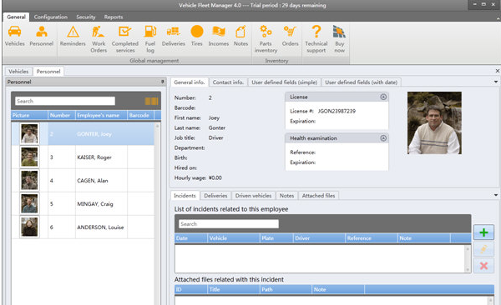Click the incidents list vertical scrollbar
The width and height of the screenshot is (501, 305).
coord(468,258)
